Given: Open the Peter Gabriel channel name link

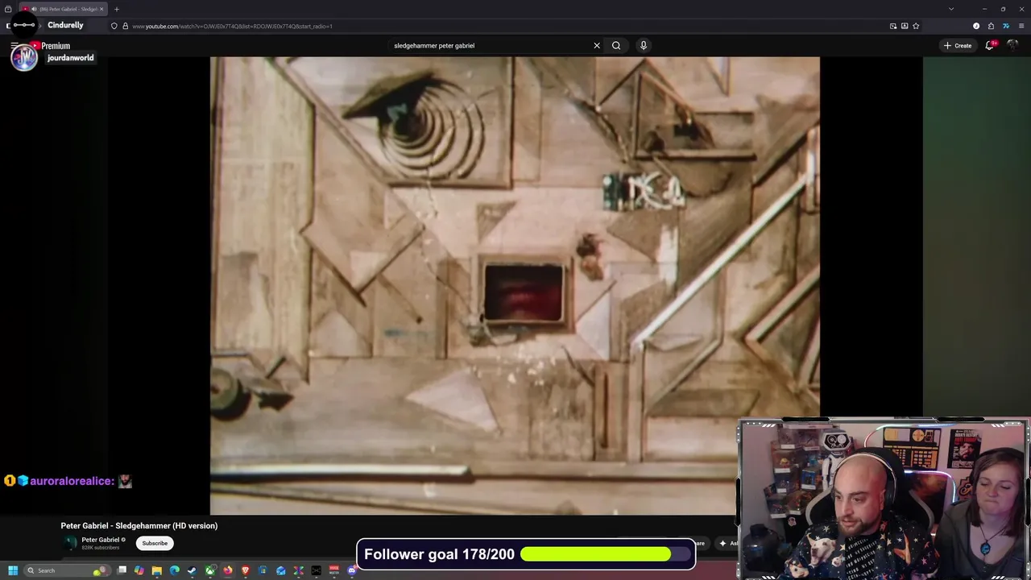Looking at the screenshot, I should tap(101, 540).
